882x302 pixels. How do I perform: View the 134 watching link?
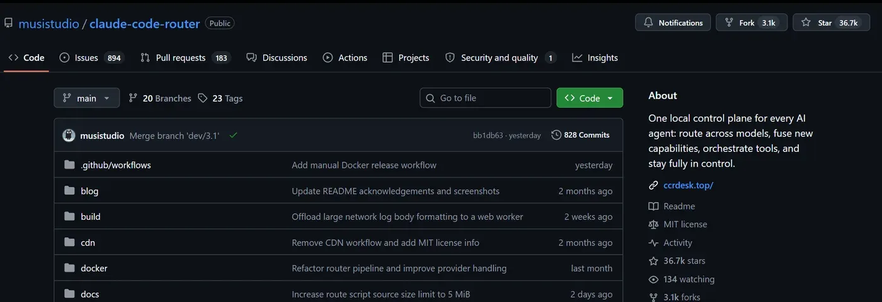689,279
